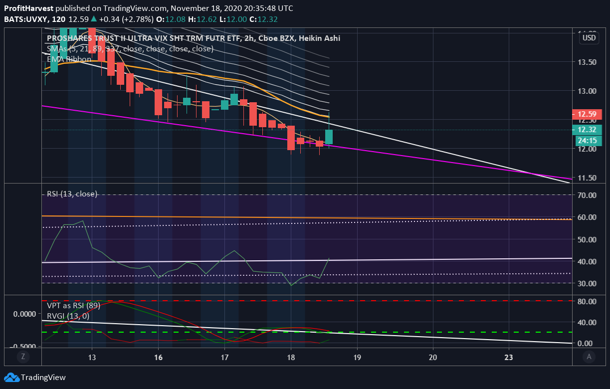Click the 0.0000 left axis value
Image resolution: width=610 pixels, height=389 pixels.
pos(24,314)
